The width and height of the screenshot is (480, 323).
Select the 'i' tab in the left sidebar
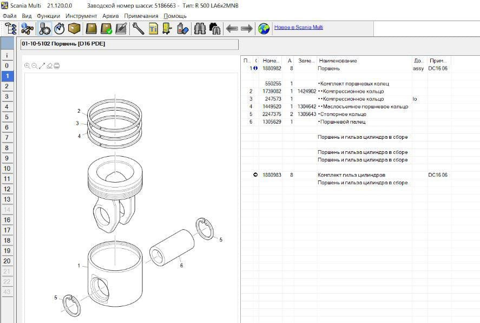pos(7,55)
